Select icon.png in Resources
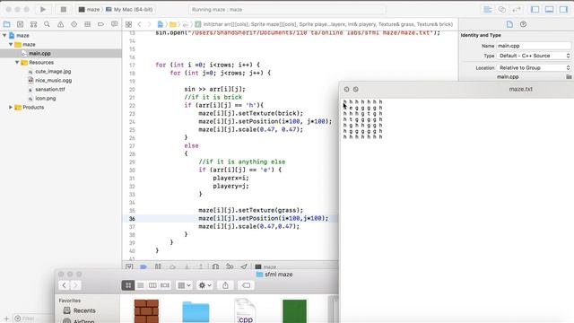574x323 pixels. (46, 98)
